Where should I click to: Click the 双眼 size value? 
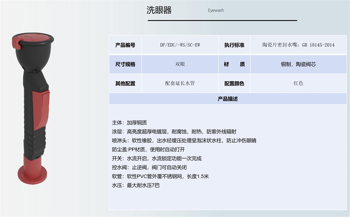coord(180,64)
